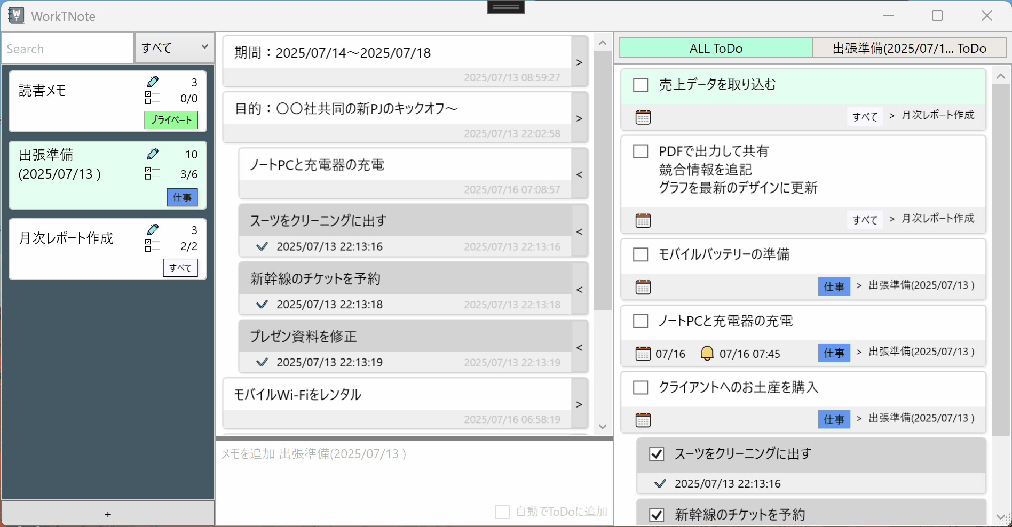Select the 月次レポート作成 note card
This screenshot has height=527, width=1012.
point(108,249)
